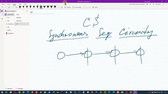Switch to the Draw tab
The height and width of the screenshot is (94, 168).
[14, 4]
